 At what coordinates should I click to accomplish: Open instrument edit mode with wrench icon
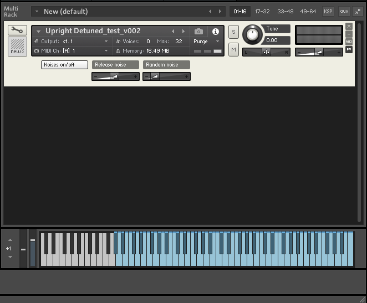(17, 30)
